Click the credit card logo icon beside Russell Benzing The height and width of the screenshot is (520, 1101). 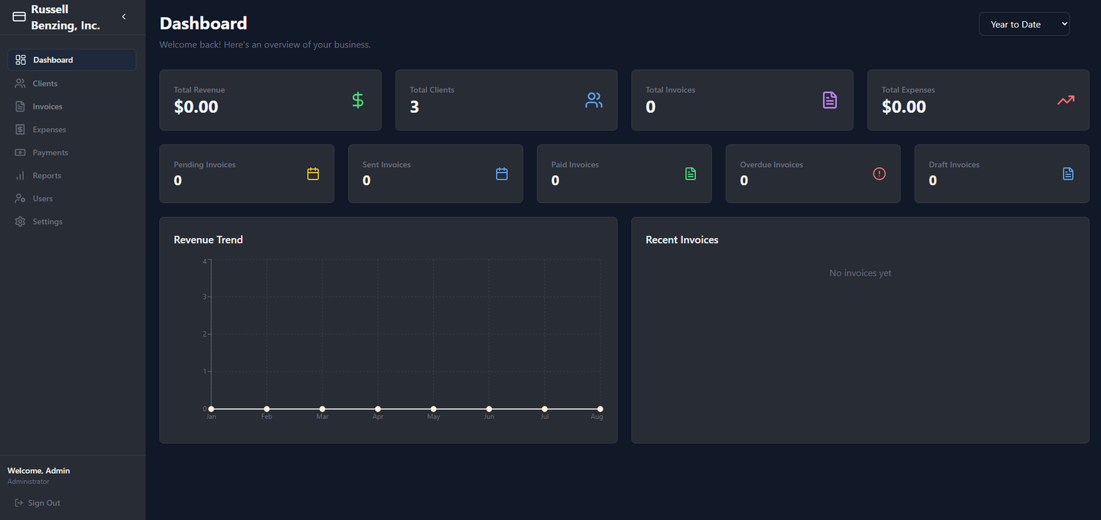coord(19,17)
